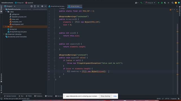Click ArrayList breadcrumb in navigation bar

[19, 3]
